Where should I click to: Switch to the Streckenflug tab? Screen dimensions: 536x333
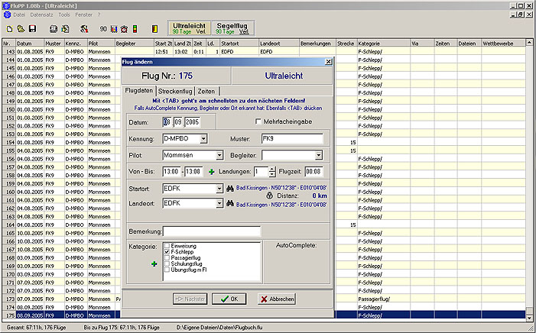pos(175,91)
